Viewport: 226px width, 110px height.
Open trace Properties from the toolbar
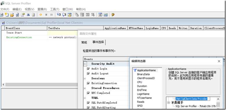[x=23, y=15]
